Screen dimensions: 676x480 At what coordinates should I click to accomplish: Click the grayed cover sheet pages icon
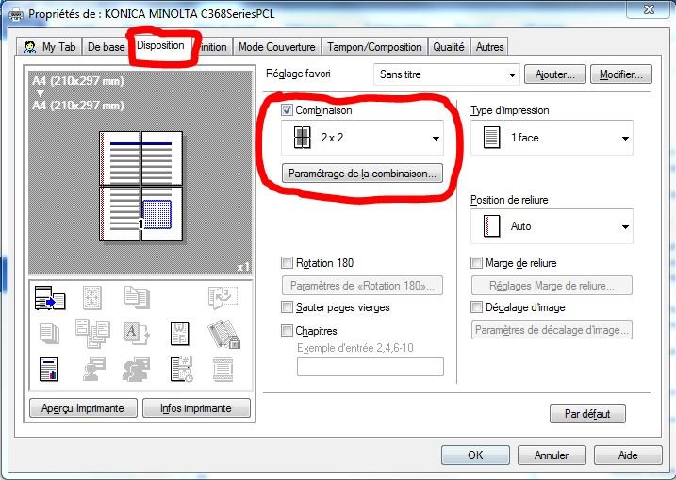click(137, 298)
